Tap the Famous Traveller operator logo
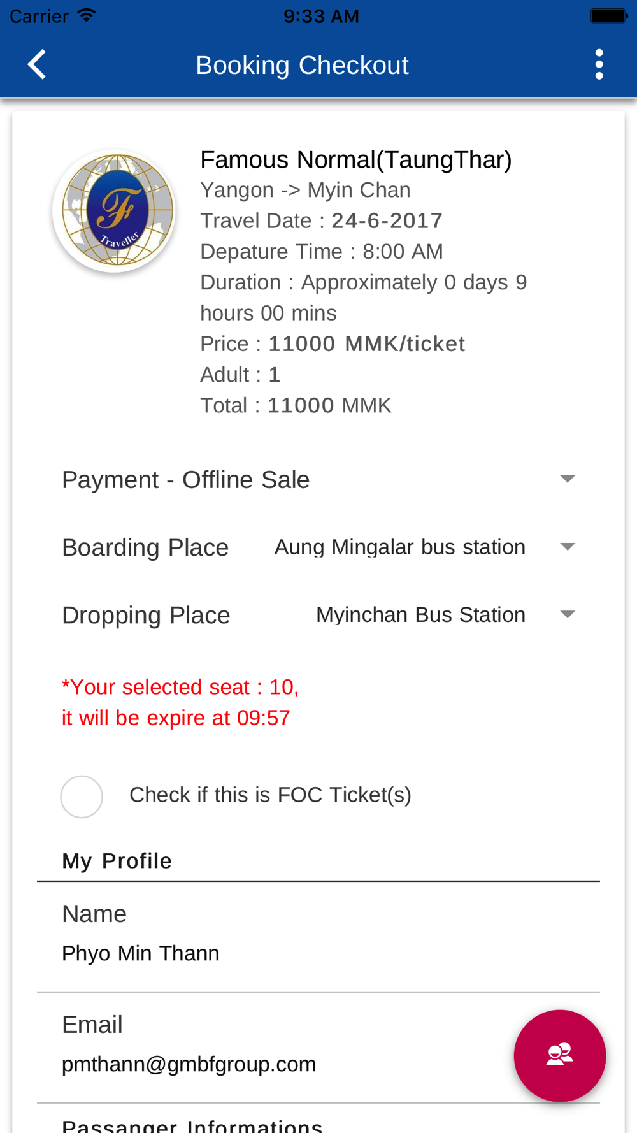The width and height of the screenshot is (637, 1133). 115,210
